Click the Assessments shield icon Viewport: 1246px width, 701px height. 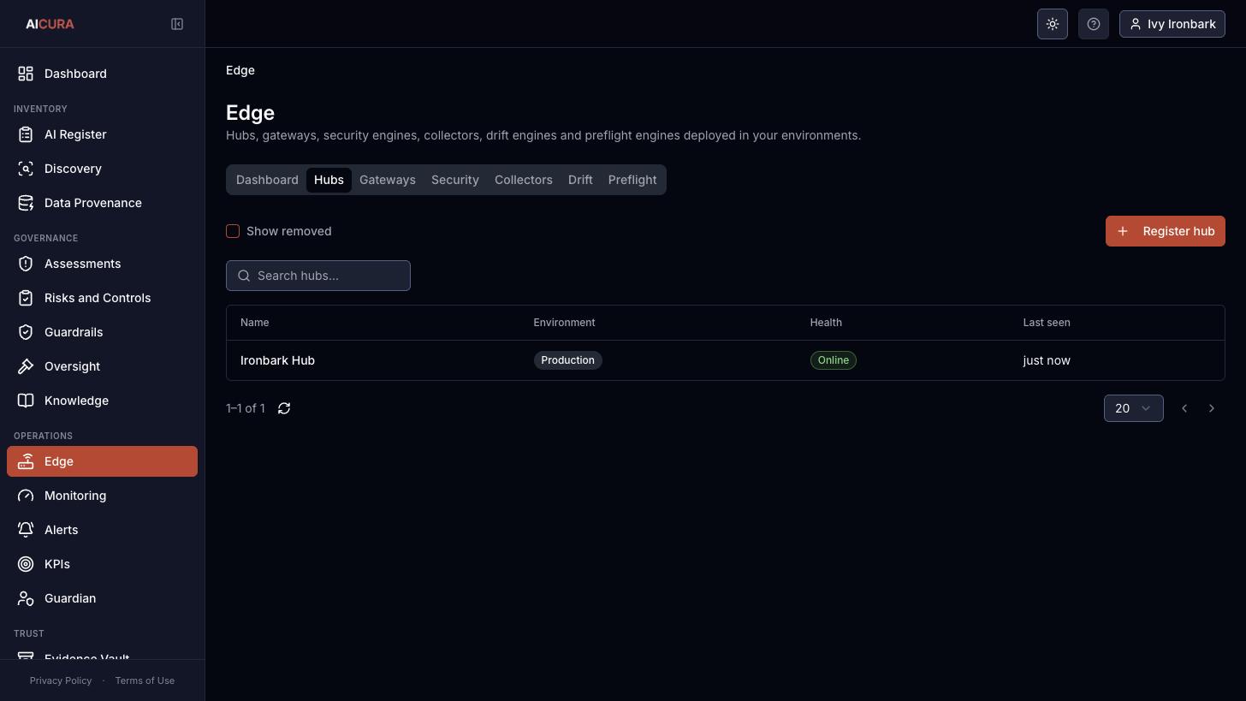[26, 264]
